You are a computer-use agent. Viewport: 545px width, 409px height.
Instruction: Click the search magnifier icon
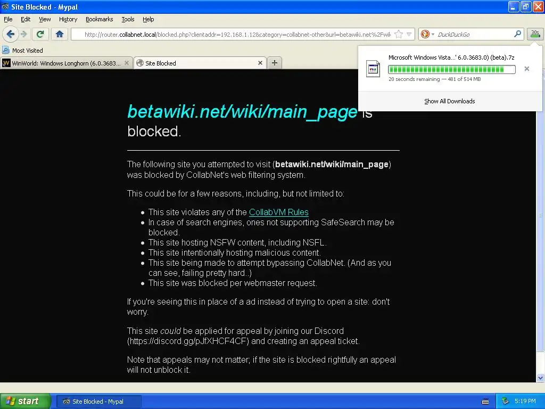coord(517,34)
